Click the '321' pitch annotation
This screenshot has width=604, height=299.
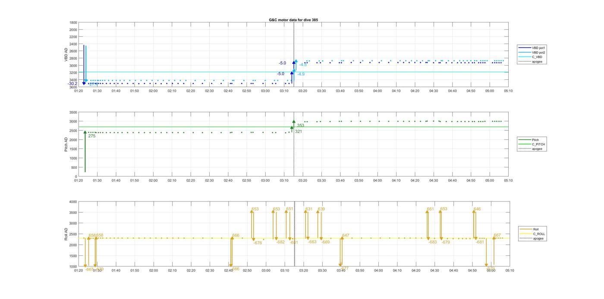coord(299,131)
